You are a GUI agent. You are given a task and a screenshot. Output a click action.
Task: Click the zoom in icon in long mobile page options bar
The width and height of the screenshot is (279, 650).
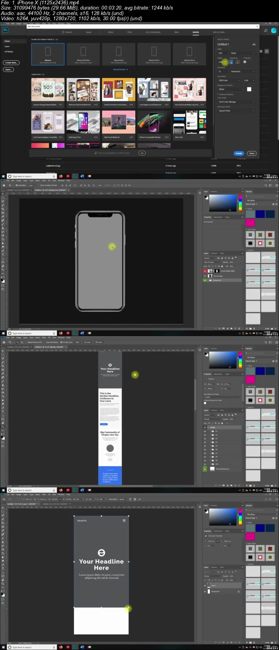tap(17, 342)
